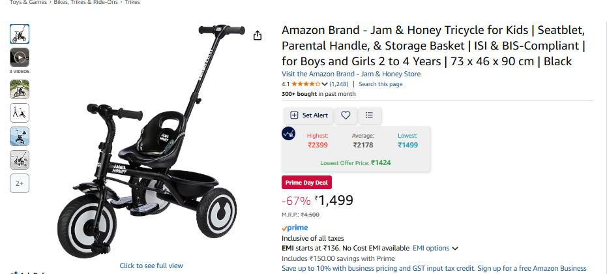Click the star rating icons
607x274 pixels.
tap(305, 84)
